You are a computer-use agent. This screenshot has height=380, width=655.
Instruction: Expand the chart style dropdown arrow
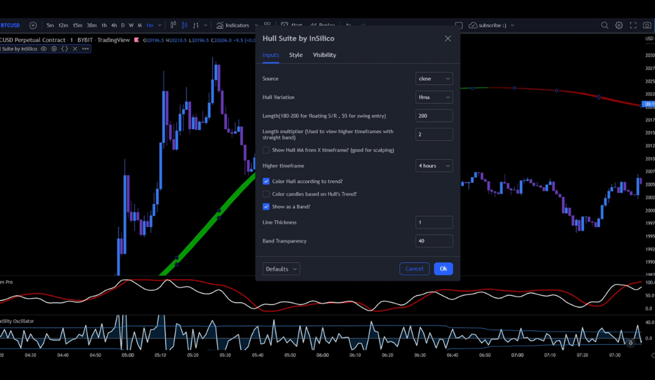coord(206,26)
